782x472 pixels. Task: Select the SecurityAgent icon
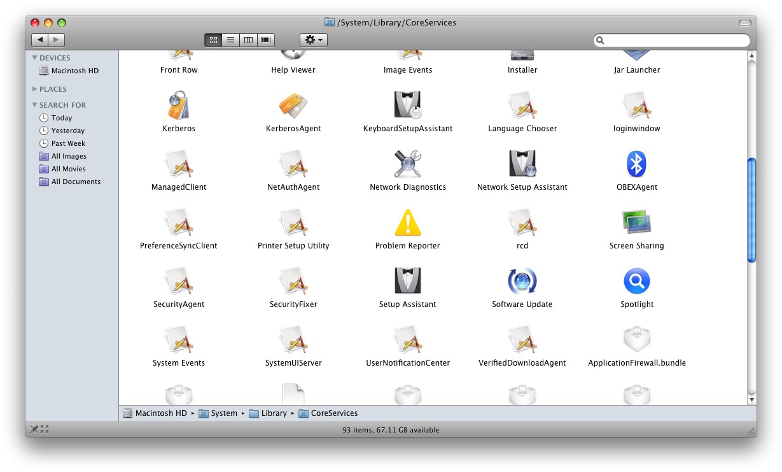pyautogui.click(x=179, y=281)
